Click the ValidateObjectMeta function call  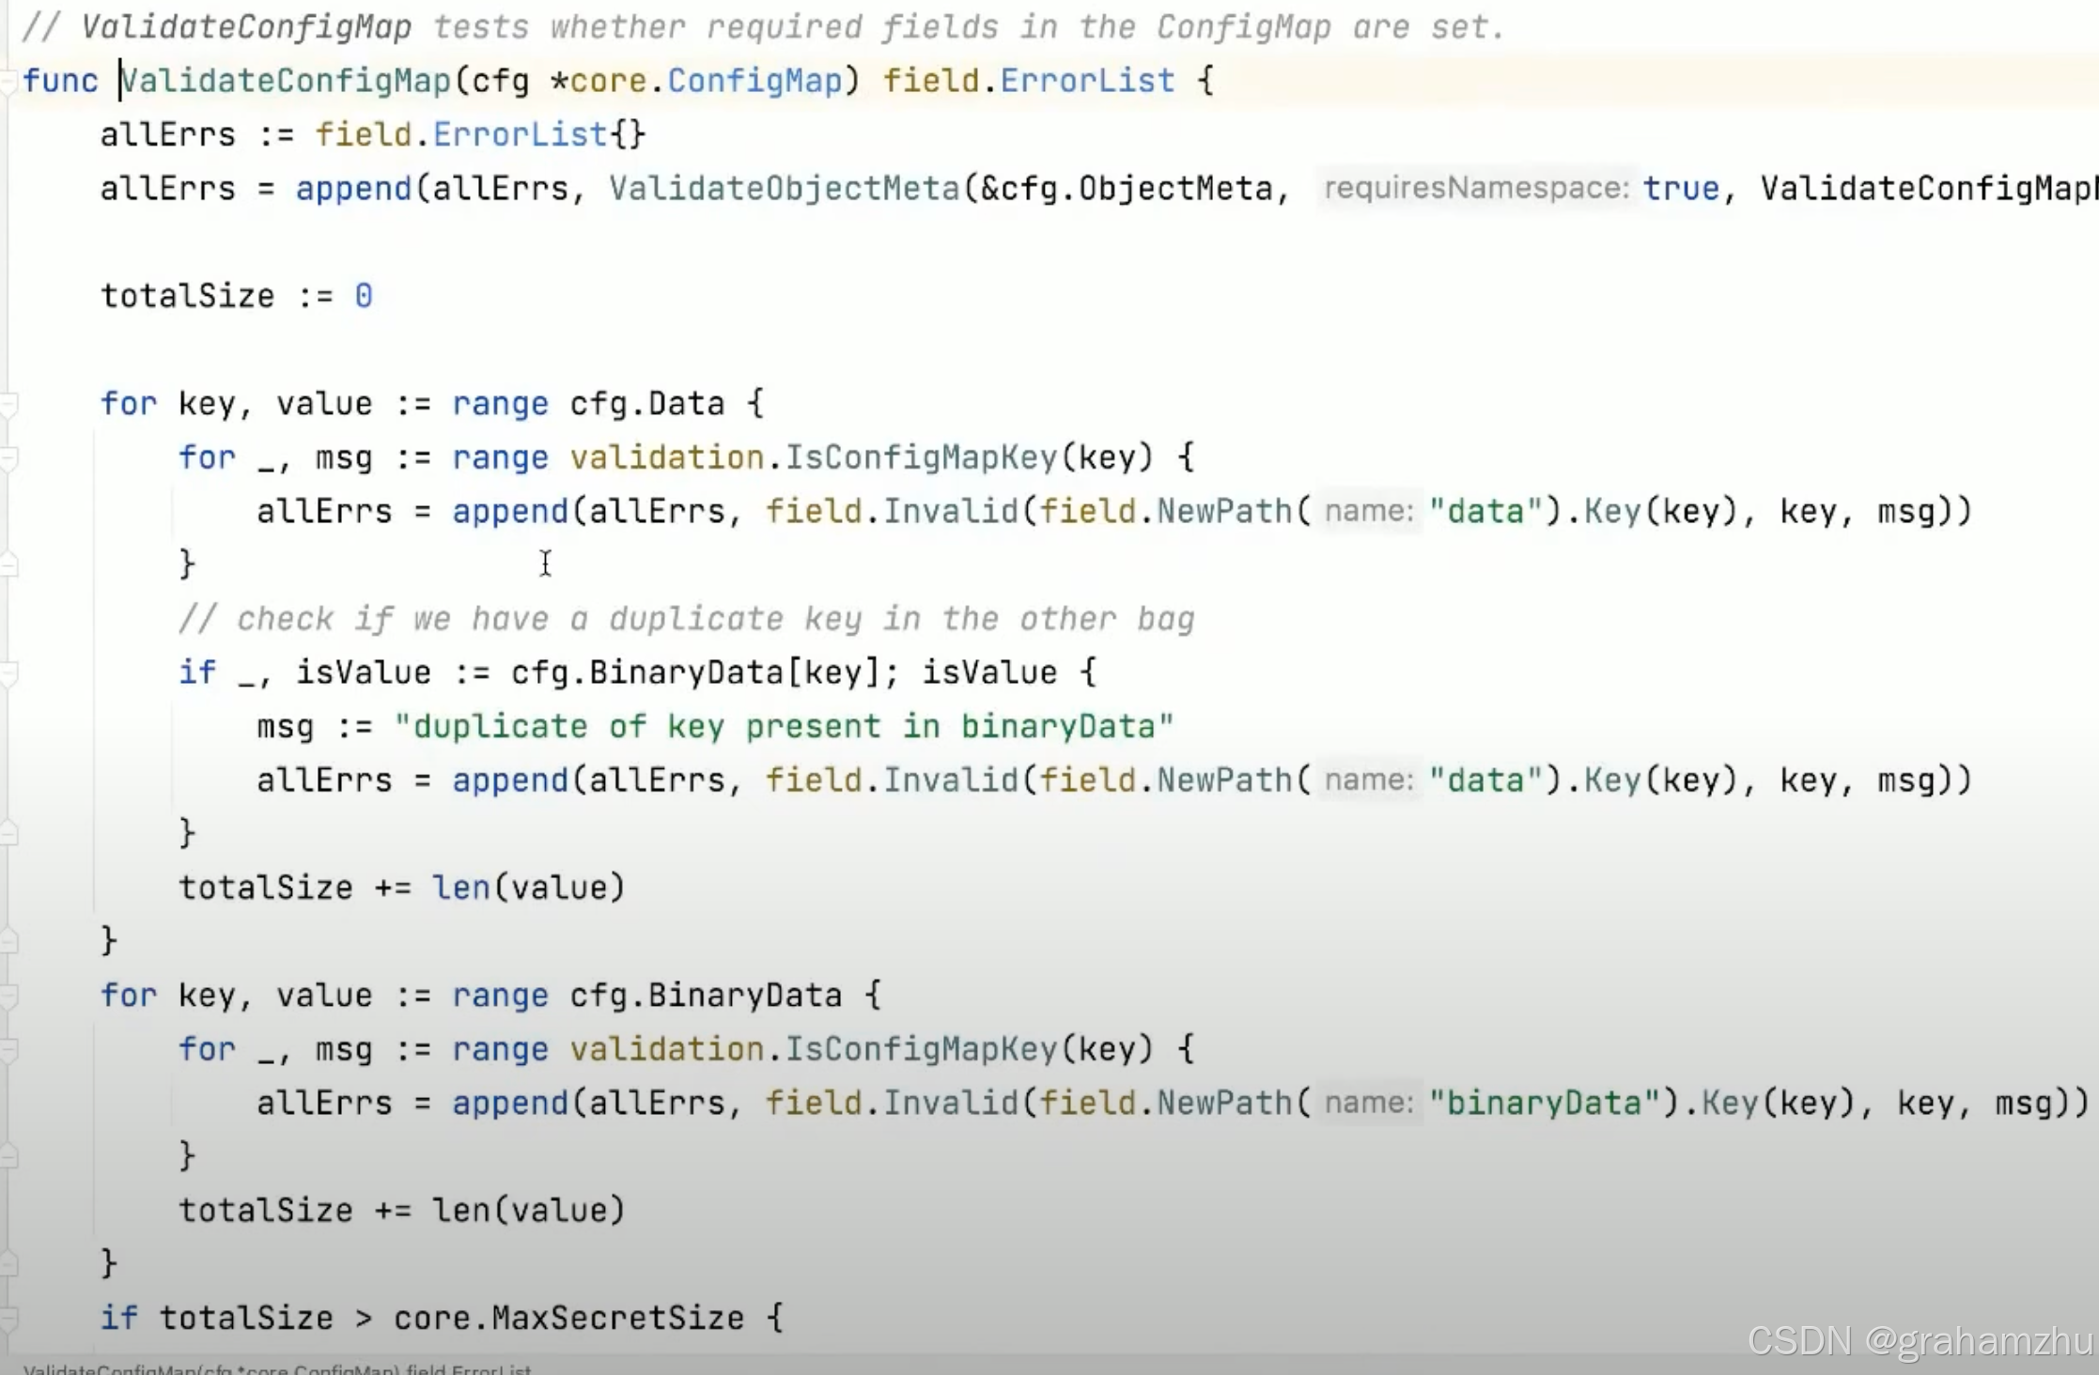coord(784,189)
